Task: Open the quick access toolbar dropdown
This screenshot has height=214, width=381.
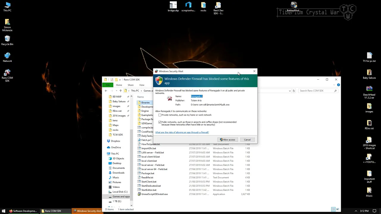Action: pyautogui.click(x=120, y=80)
